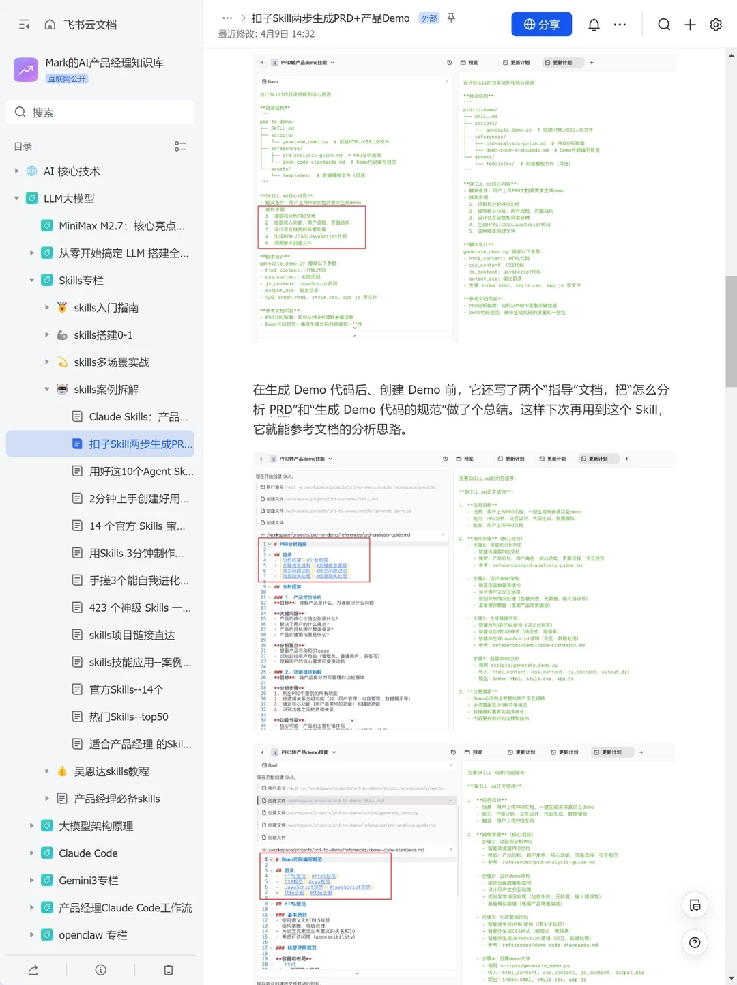
Task: Open MiniMax M2.7：核心亮点 document
Action: click(121, 226)
